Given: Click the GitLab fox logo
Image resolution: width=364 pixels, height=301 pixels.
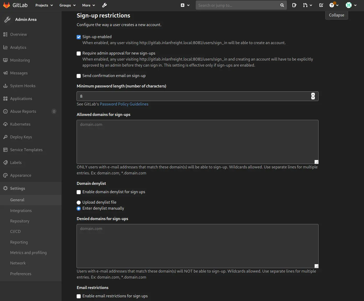Looking at the screenshot, I should point(7,5).
